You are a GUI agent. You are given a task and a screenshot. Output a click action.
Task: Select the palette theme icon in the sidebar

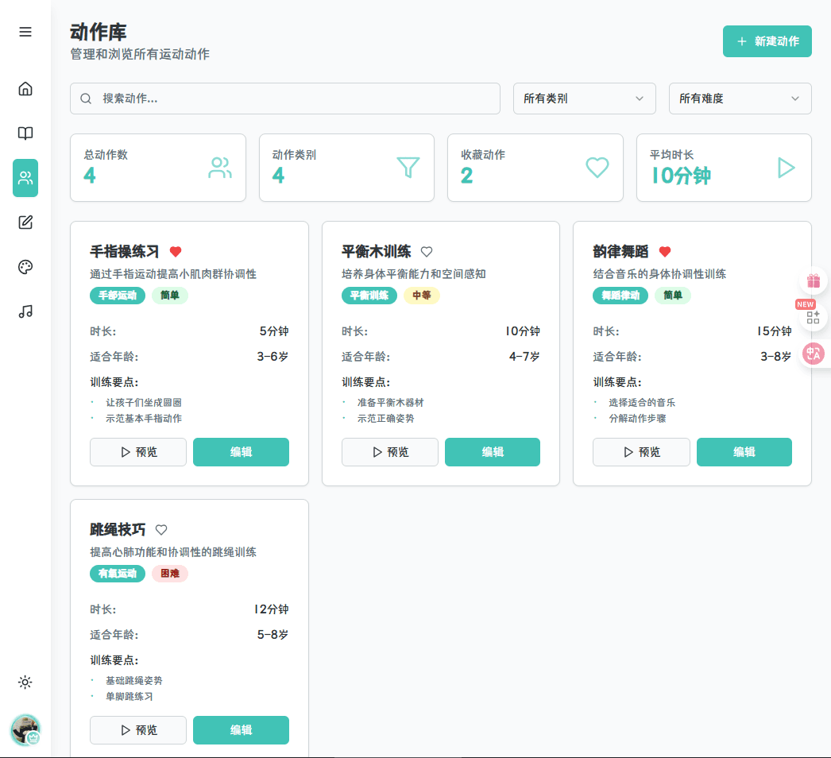point(25,267)
